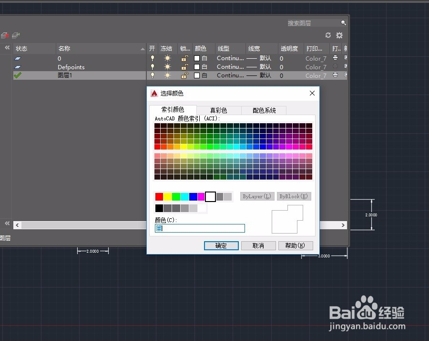Open layer manager settings gear
Screen dimensions: 429x341
tap(339, 35)
